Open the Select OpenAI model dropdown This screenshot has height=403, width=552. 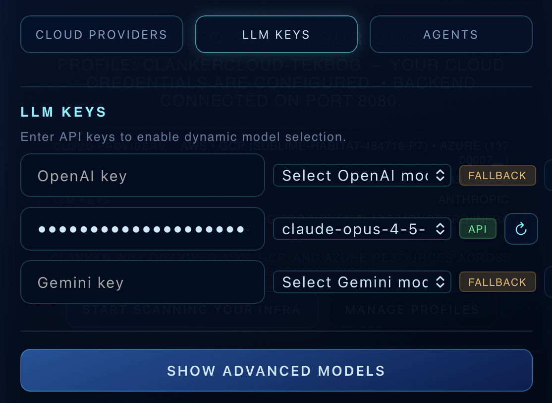[x=362, y=175]
